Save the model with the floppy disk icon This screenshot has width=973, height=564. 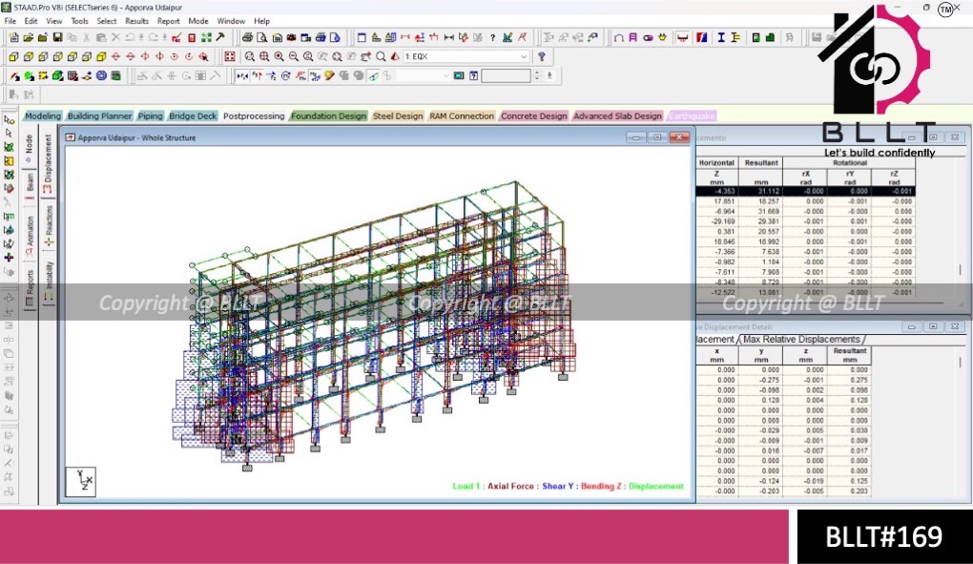coord(57,37)
